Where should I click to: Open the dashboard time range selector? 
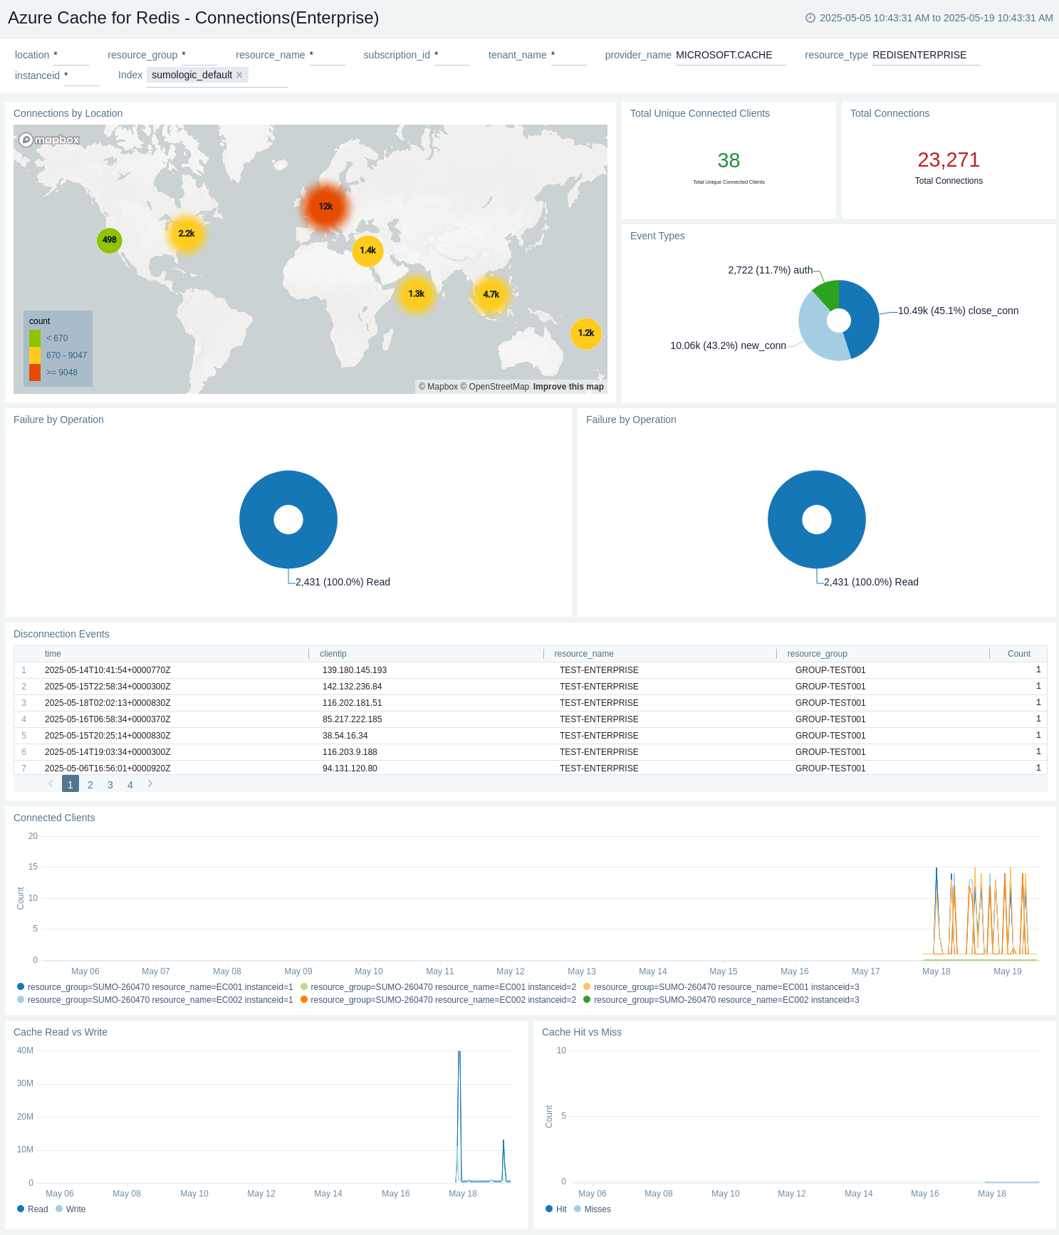(929, 18)
